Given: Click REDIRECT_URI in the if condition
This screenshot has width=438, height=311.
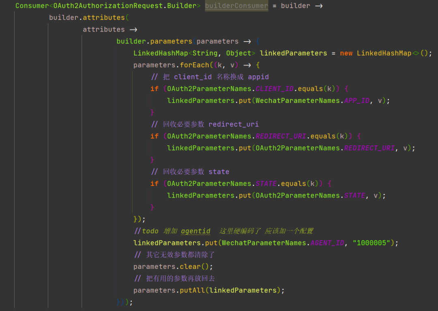Looking at the screenshot, I should tap(281, 136).
